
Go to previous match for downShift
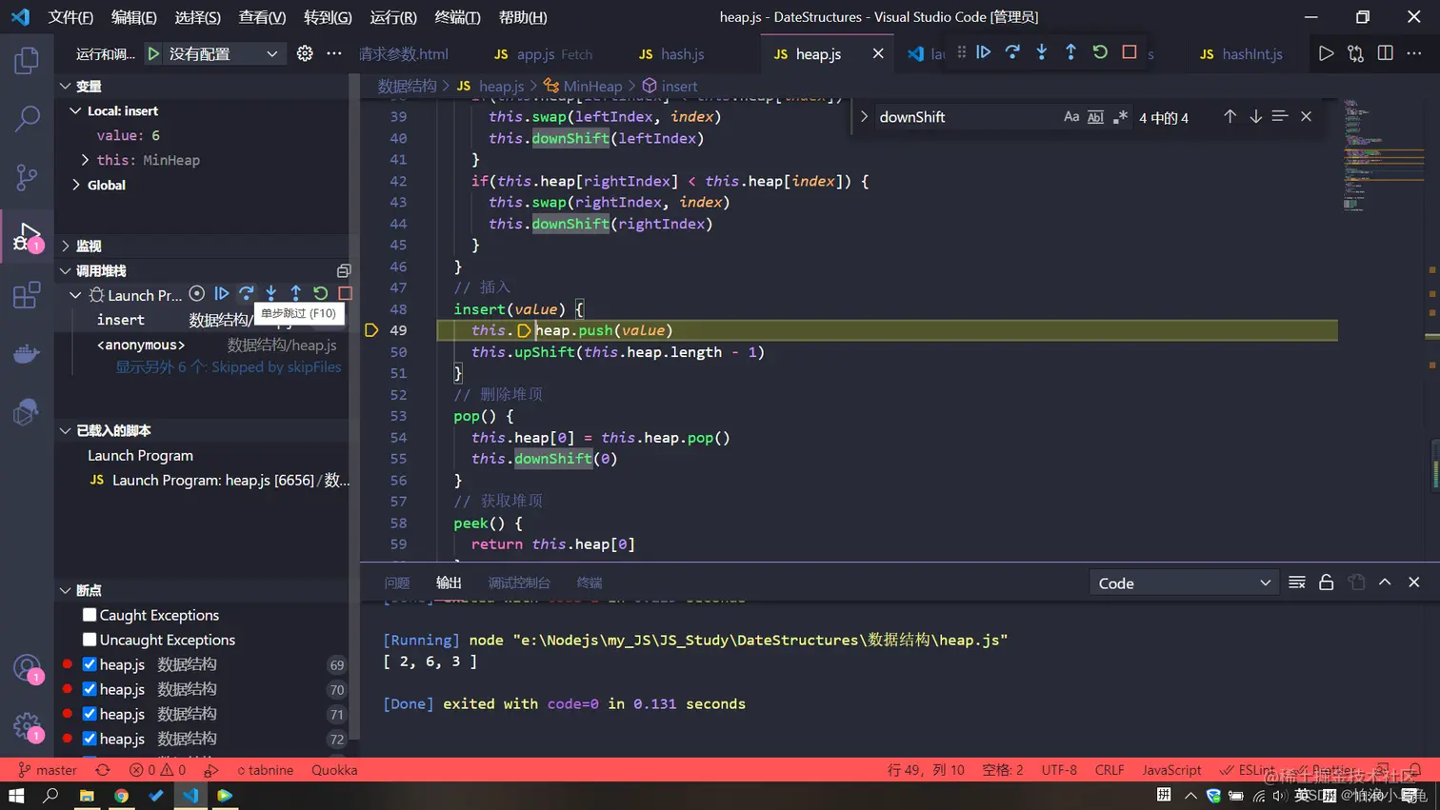[1230, 117]
